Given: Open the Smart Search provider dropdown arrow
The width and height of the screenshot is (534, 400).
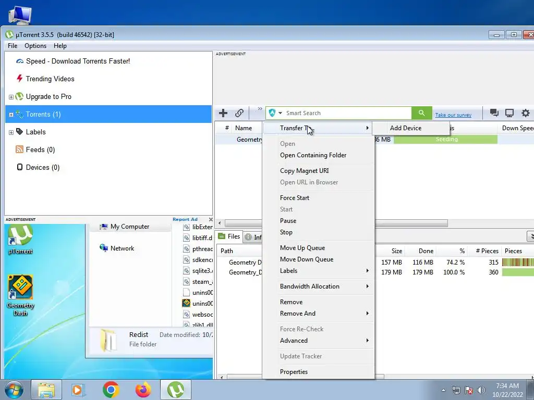Looking at the screenshot, I should pyautogui.click(x=280, y=113).
